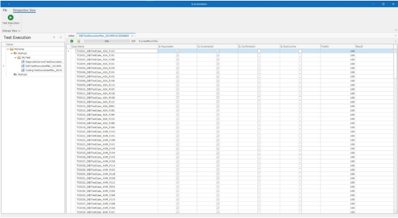Start the run with the toolbar play icon
This screenshot has width=398, height=218.
[72, 41]
